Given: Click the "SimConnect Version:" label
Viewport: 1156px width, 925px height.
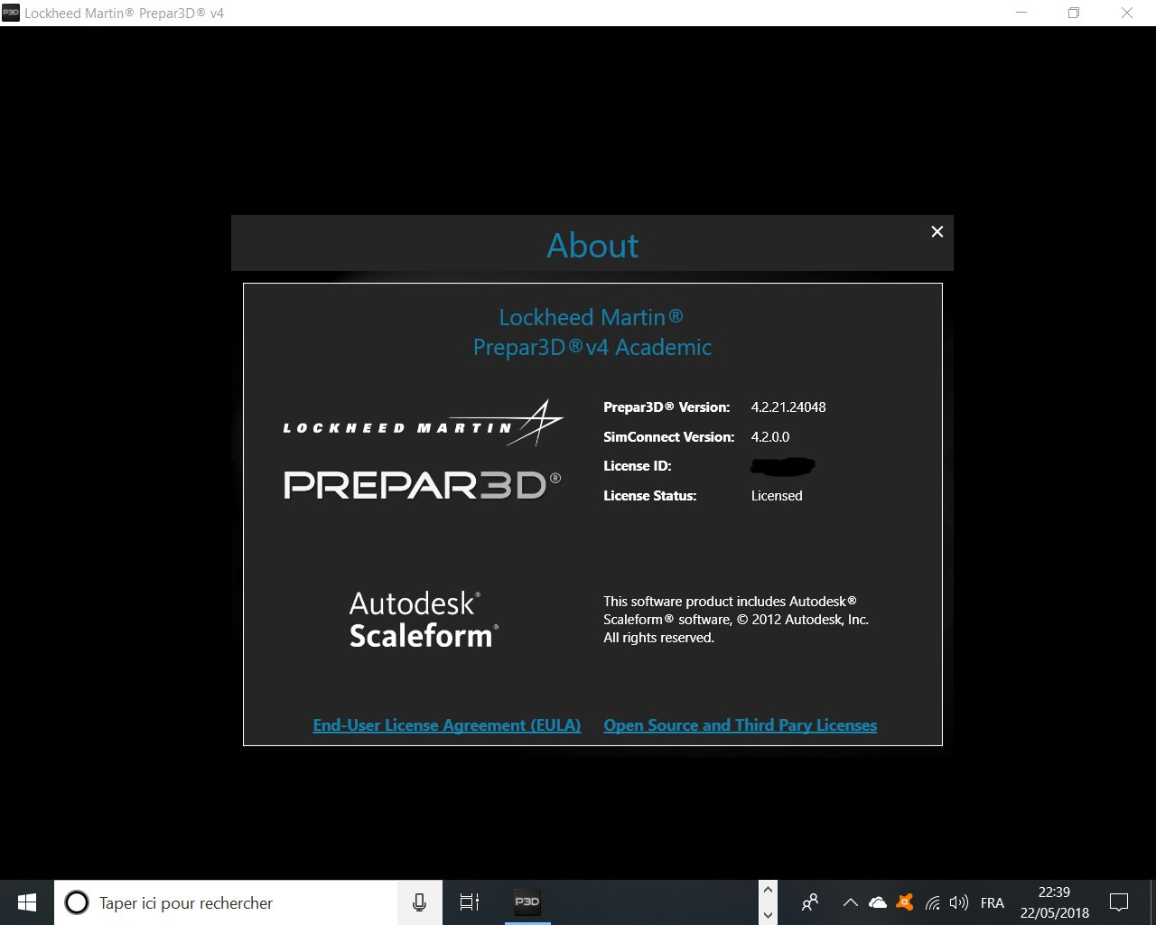Looking at the screenshot, I should pos(669,437).
